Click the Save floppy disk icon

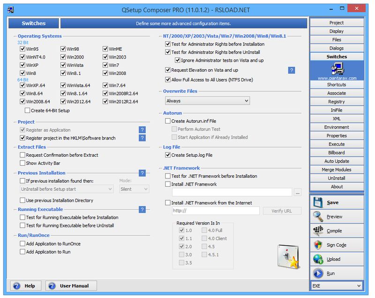pyautogui.click(x=318, y=202)
